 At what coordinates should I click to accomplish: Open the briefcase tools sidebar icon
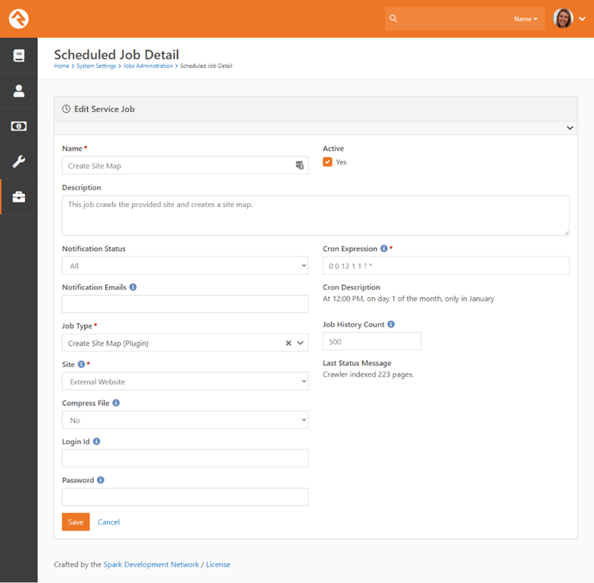tap(18, 197)
